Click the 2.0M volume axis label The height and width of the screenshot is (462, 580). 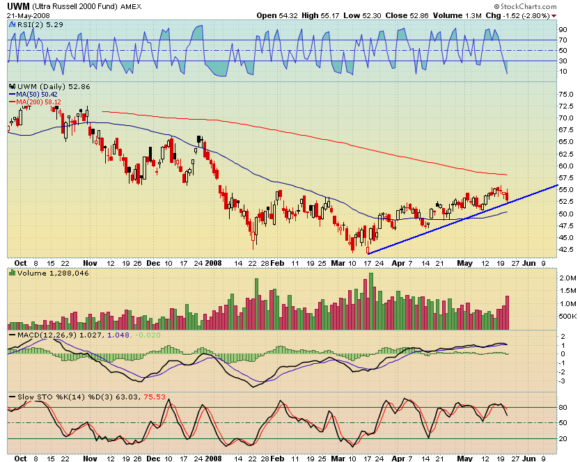click(567, 278)
